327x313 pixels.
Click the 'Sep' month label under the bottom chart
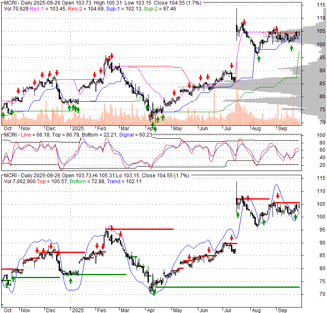point(283,310)
